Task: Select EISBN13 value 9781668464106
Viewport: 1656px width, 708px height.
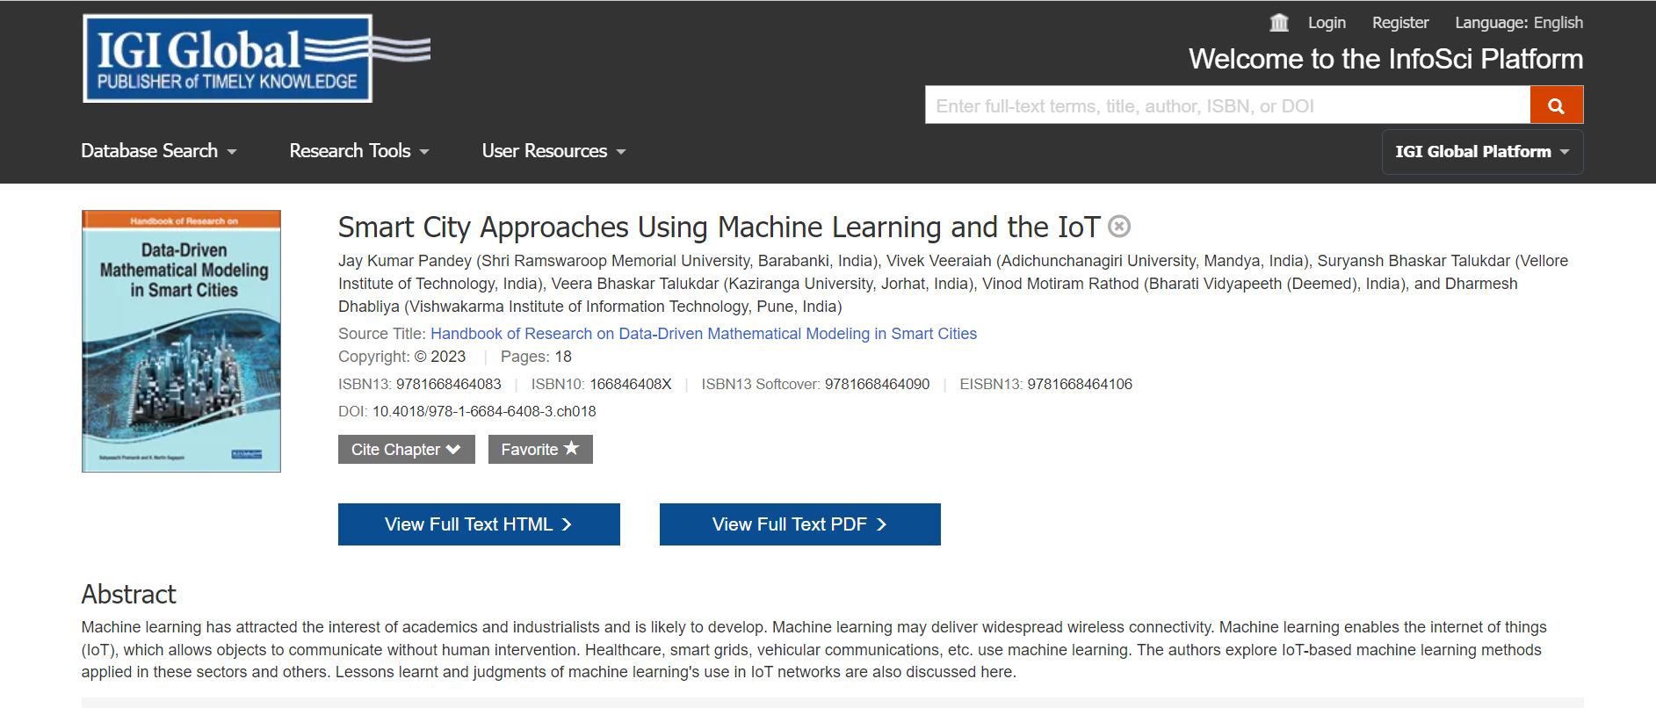Action: (1080, 384)
